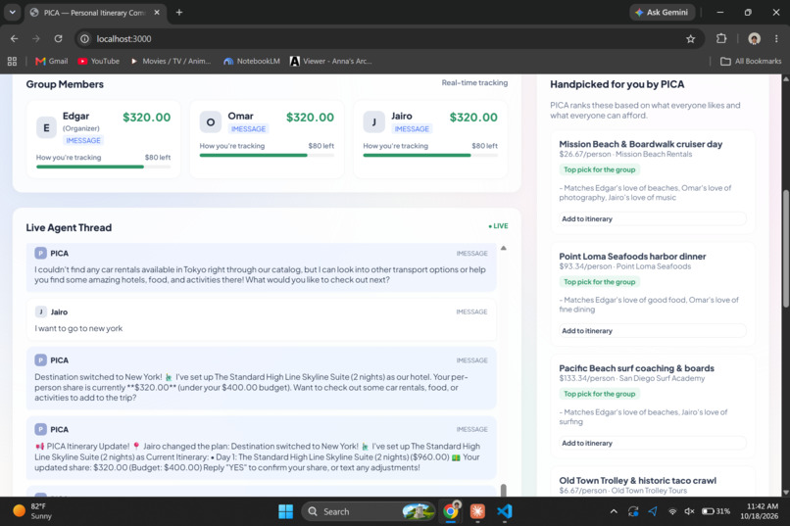
Task: Open the orange starburst app in taskbar
Action: 477,512
